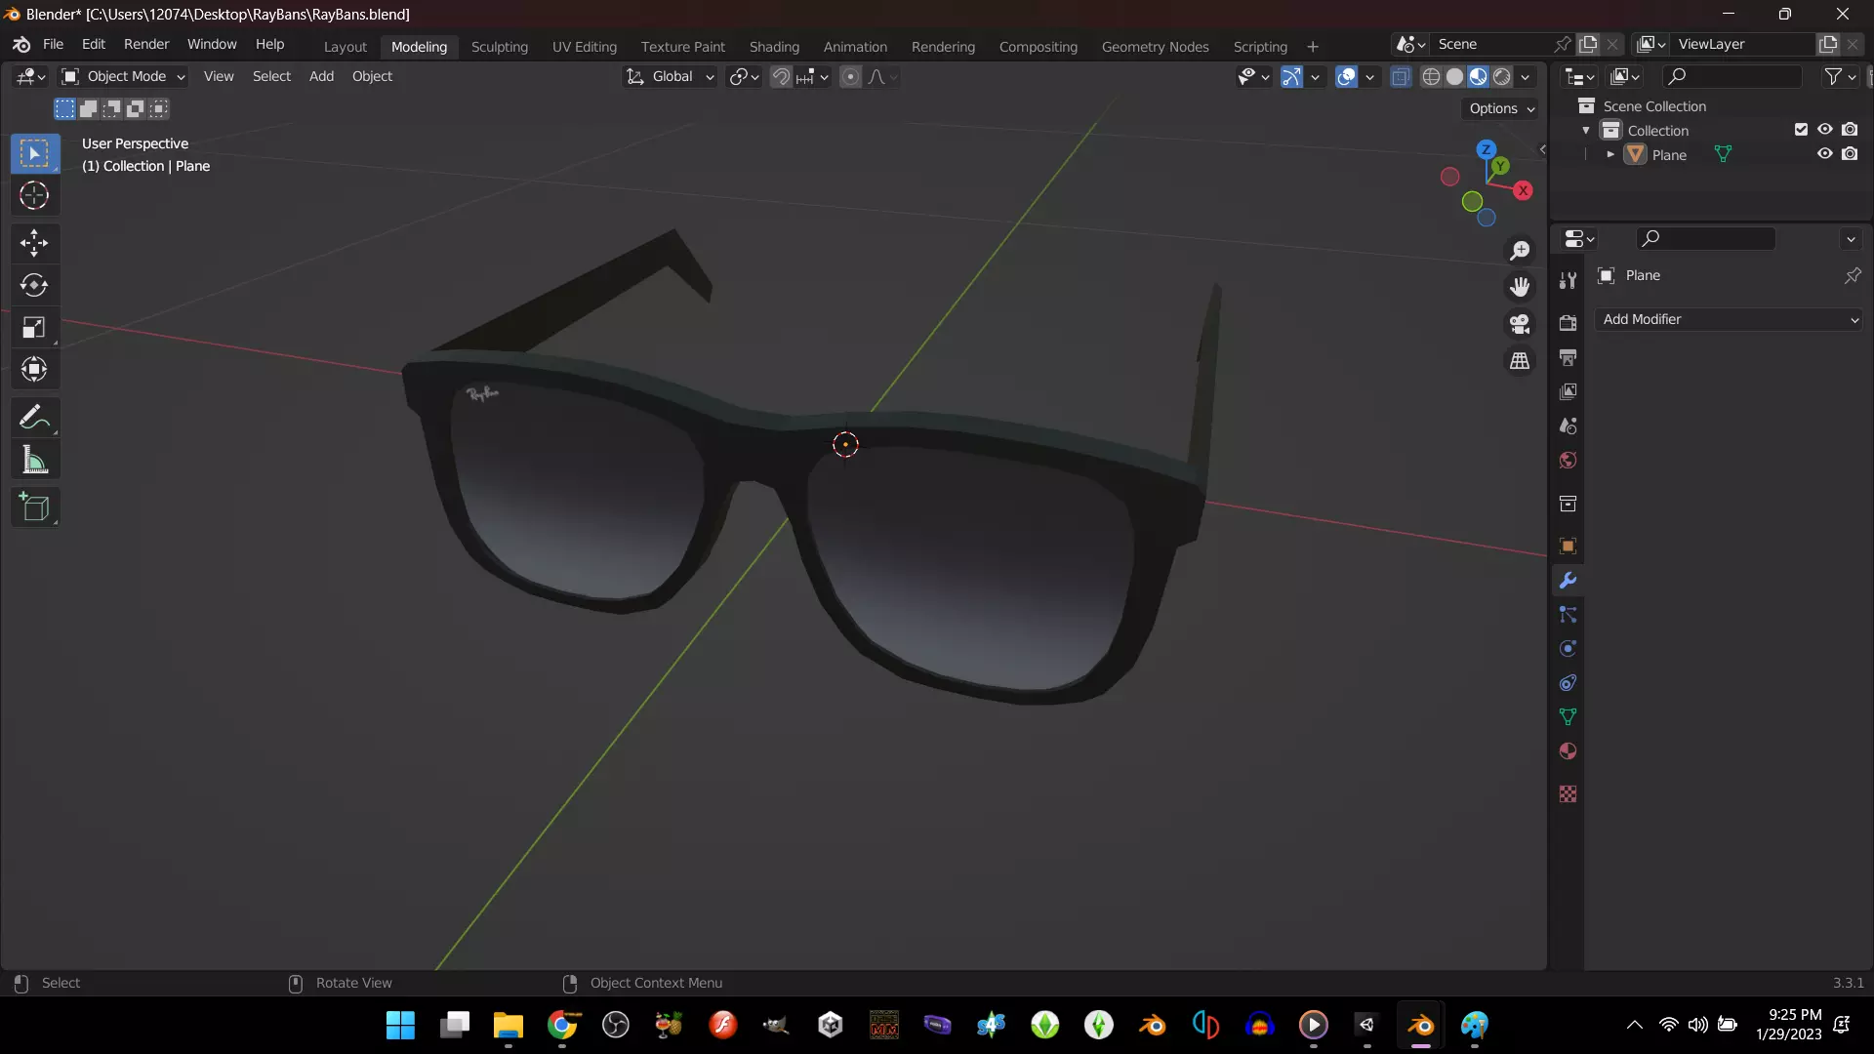Open the Output properties tab
Viewport: 1874px width, 1054px height.
point(1568,357)
